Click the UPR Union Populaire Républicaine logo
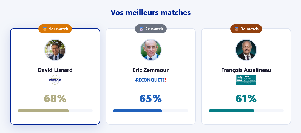Viewport: 301px width, 133px height. [246, 80]
